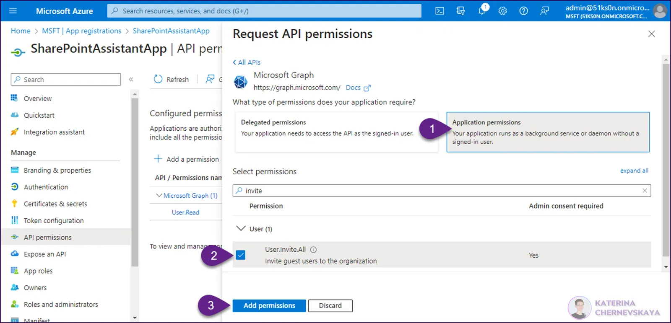Open the notifications bell
This screenshot has height=323, width=671.
coord(482,10)
